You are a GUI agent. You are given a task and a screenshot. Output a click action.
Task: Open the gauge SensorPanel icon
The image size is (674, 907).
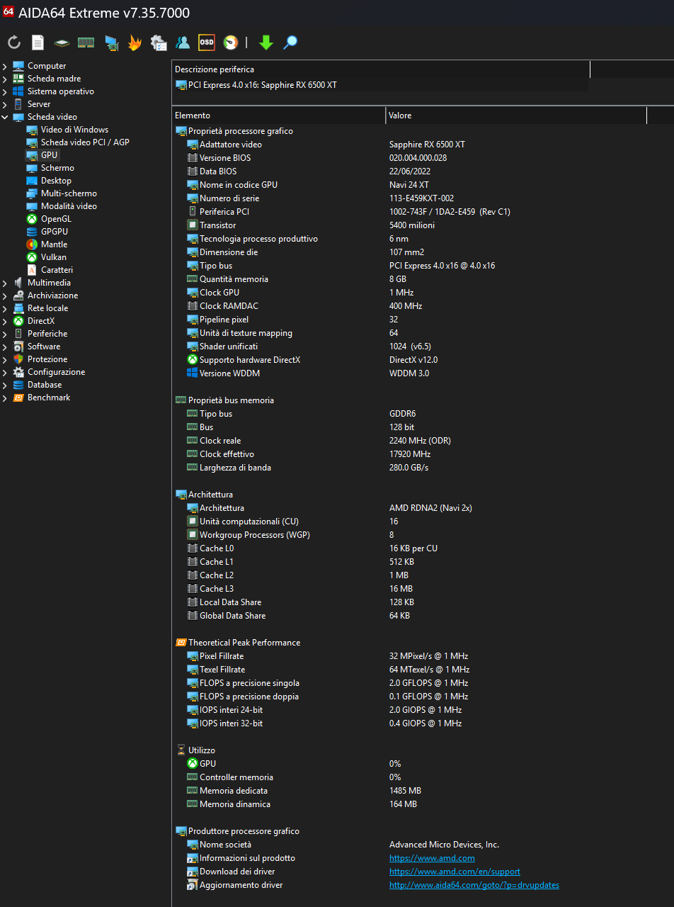pos(231,43)
